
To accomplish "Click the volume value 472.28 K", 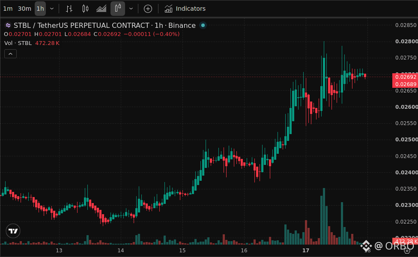I will (x=47, y=43).
